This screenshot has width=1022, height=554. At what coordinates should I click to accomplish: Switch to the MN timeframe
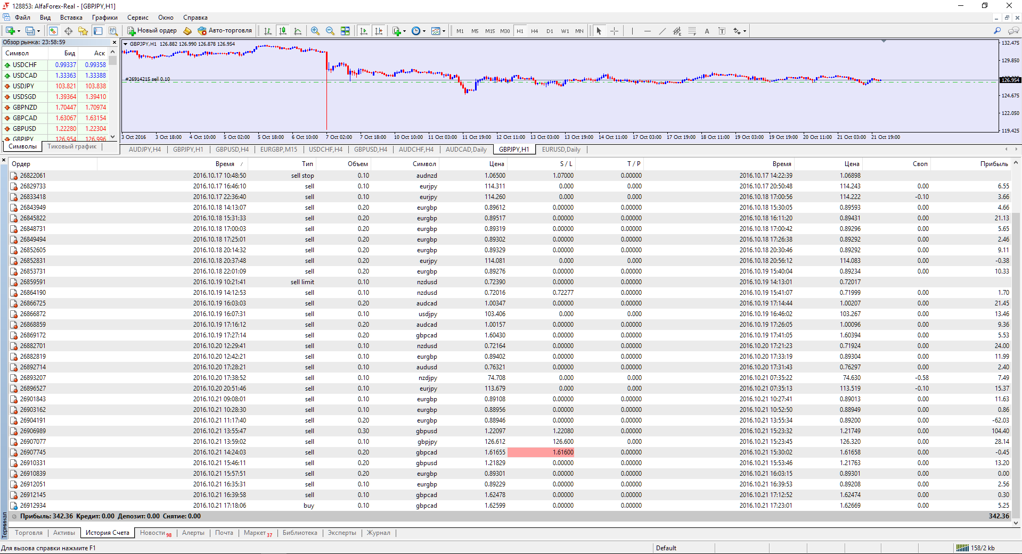[x=579, y=31]
